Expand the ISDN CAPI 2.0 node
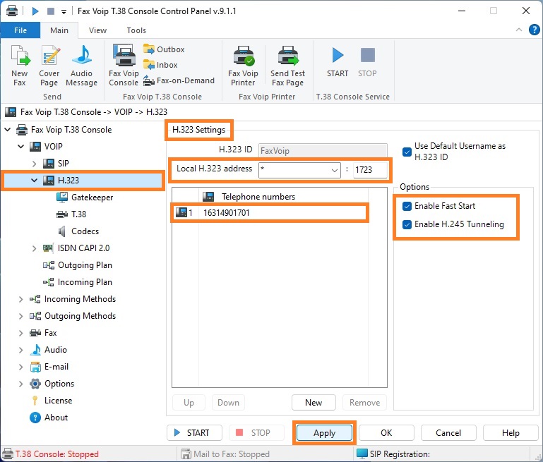The width and height of the screenshot is (543, 462). [x=35, y=248]
